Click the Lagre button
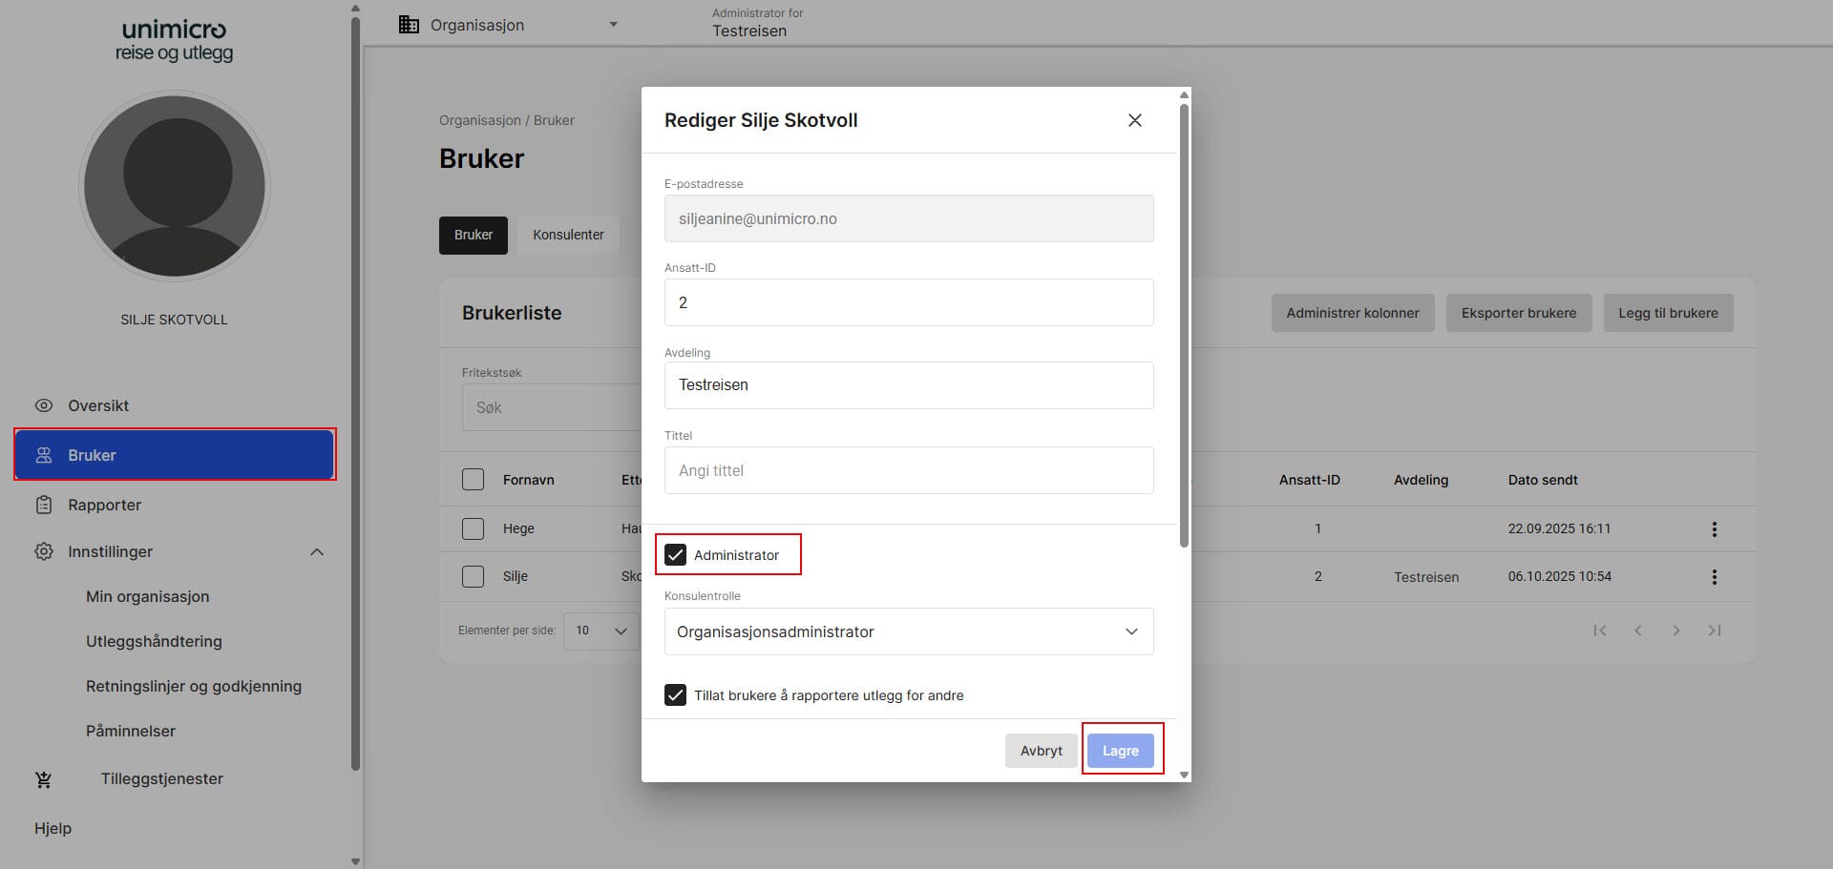 pos(1120,751)
